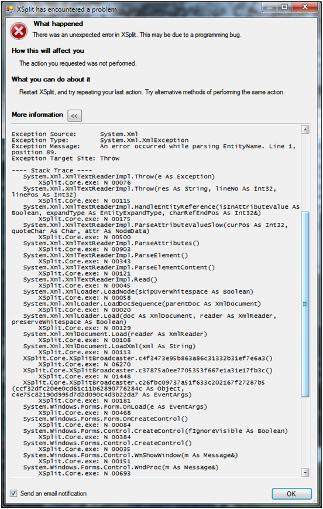
Task: Click the scrollbar down arrow
Action: click(x=305, y=473)
